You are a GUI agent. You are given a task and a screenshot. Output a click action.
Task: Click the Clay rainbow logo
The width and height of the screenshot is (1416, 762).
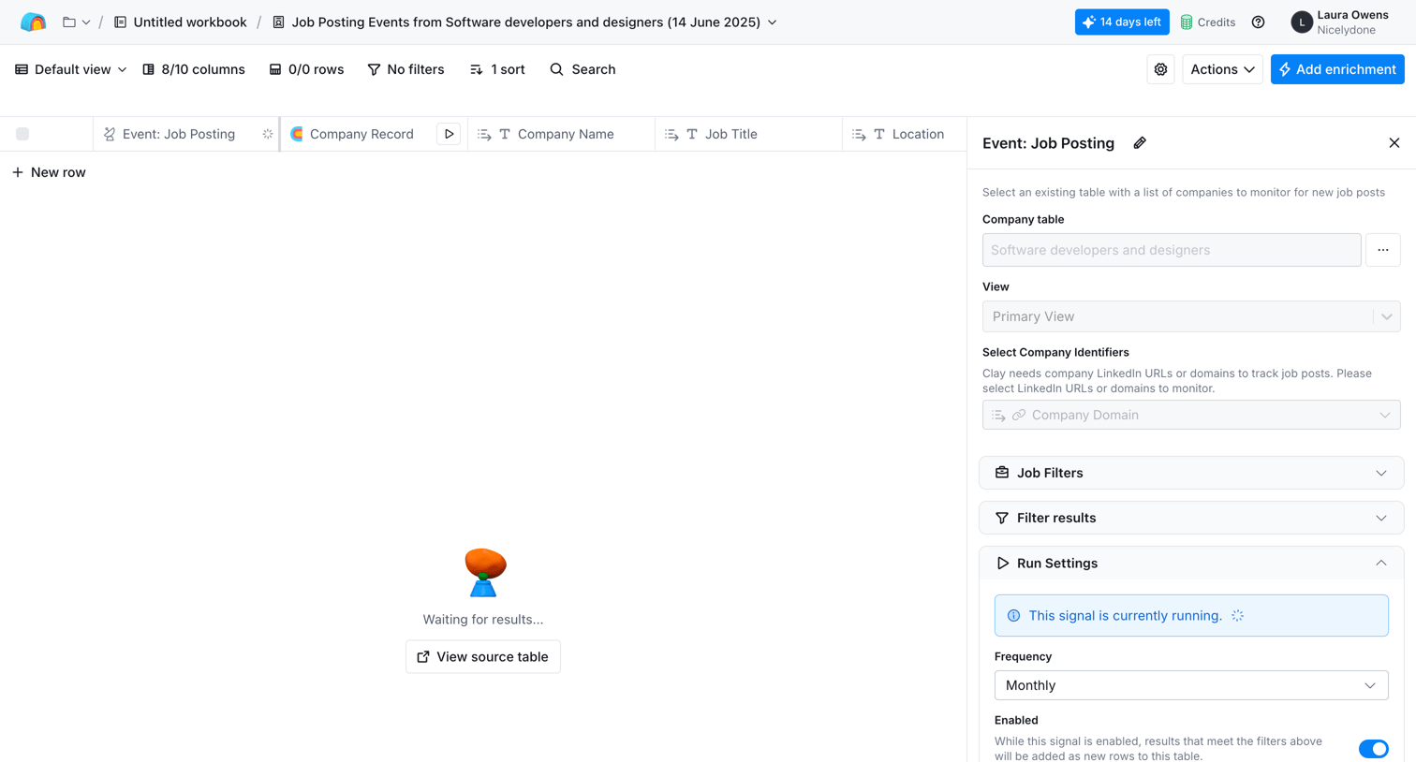click(33, 22)
